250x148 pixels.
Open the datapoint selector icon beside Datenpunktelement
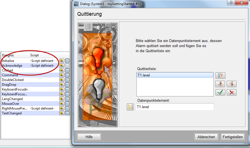pyautogui.click(x=130, y=107)
